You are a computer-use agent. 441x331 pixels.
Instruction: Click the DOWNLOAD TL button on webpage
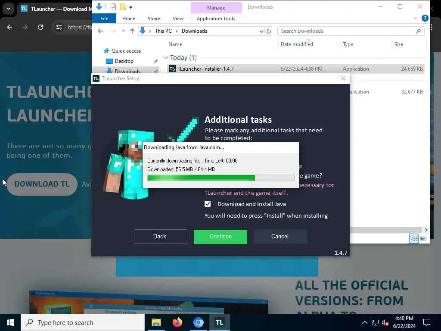pyautogui.click(x=42, y=184)
